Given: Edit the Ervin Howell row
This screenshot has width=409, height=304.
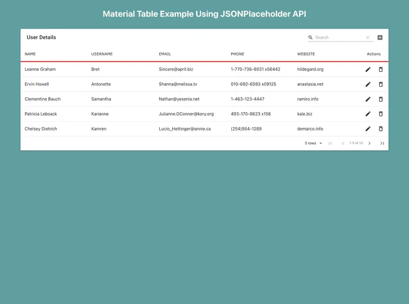Looking at the screenshot, I should point(368,84).
